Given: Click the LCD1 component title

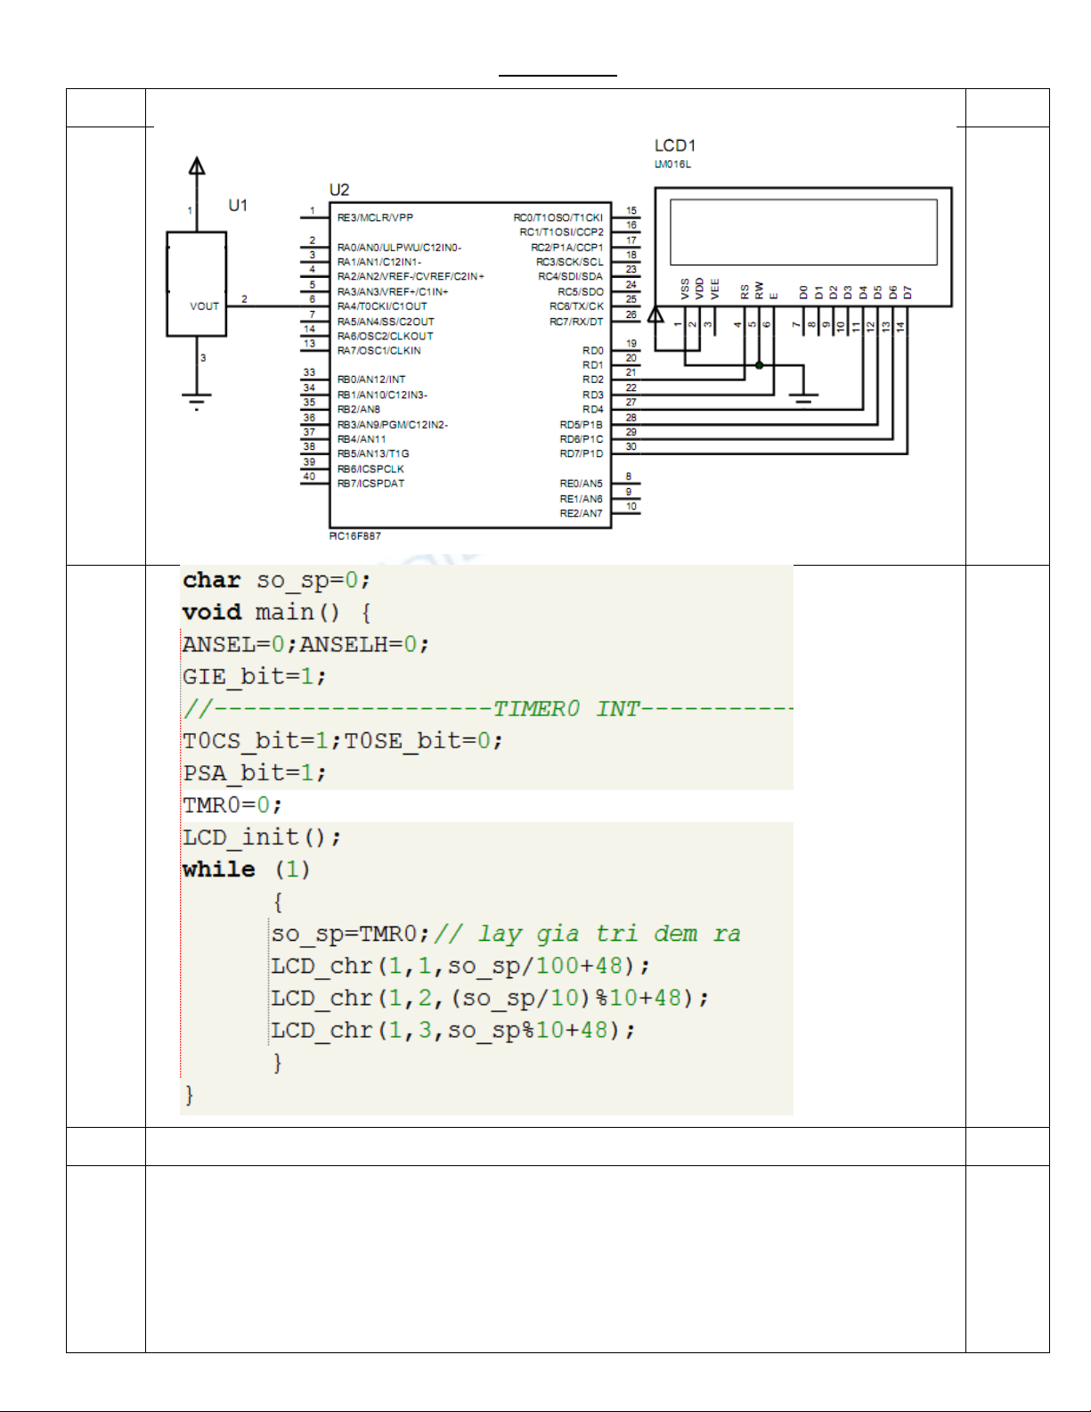Looking at the screenshot, I should pos(674,146).
